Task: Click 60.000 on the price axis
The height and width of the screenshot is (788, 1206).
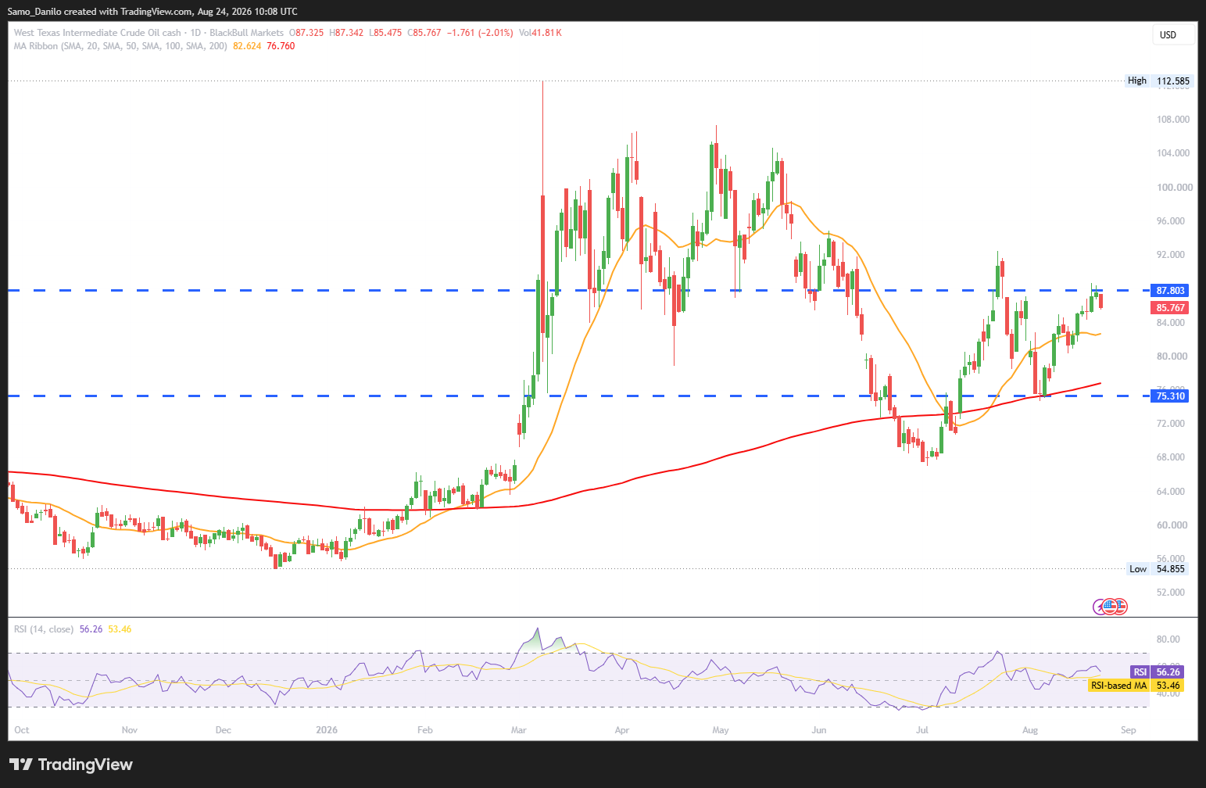Action: coord(1171,525)
